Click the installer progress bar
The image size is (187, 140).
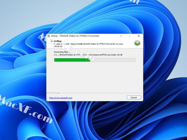pyautogui.click(x=95, y=60)
